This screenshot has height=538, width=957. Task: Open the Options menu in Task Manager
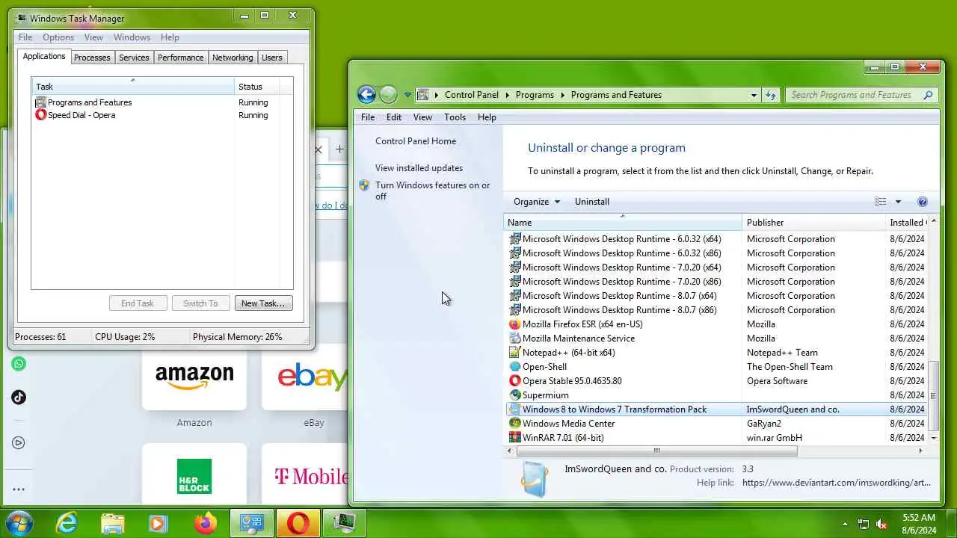58,37
